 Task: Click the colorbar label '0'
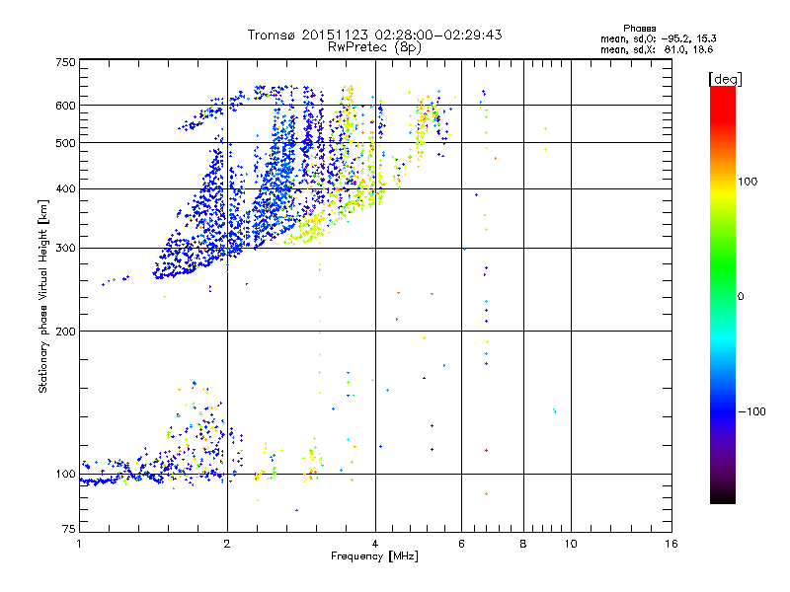tap(741, 297)
